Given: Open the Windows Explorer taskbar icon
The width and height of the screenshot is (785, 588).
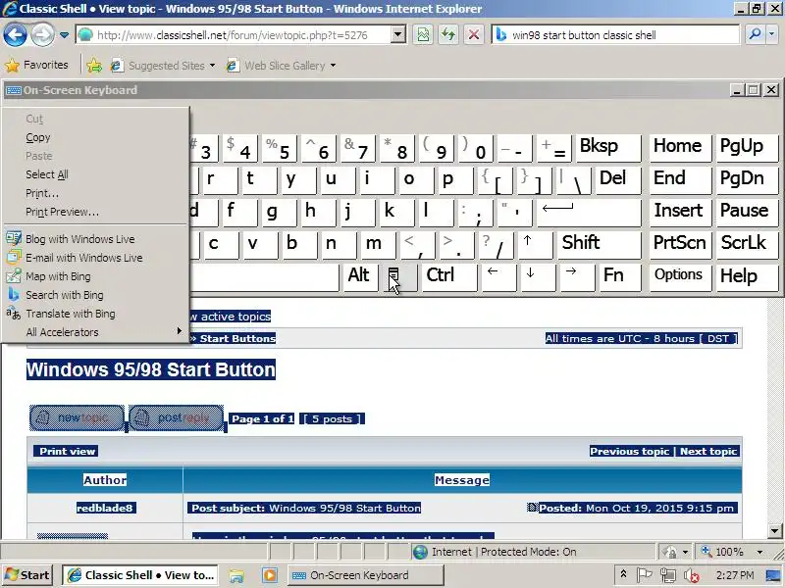Looking at the screenshot, I should tap(236, 575).
